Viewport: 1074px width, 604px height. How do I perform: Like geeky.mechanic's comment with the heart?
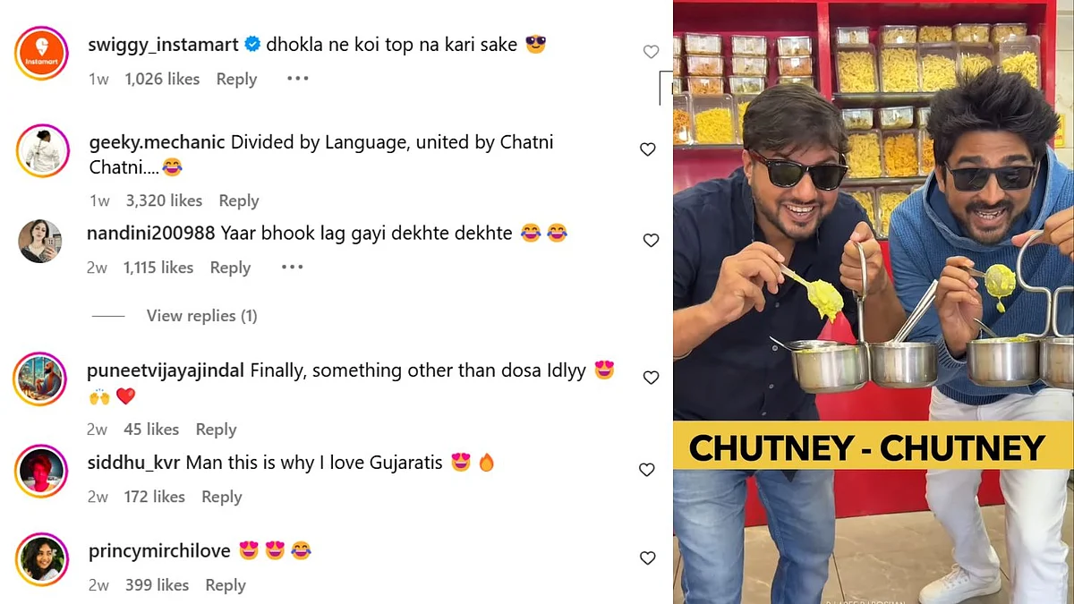648,149
